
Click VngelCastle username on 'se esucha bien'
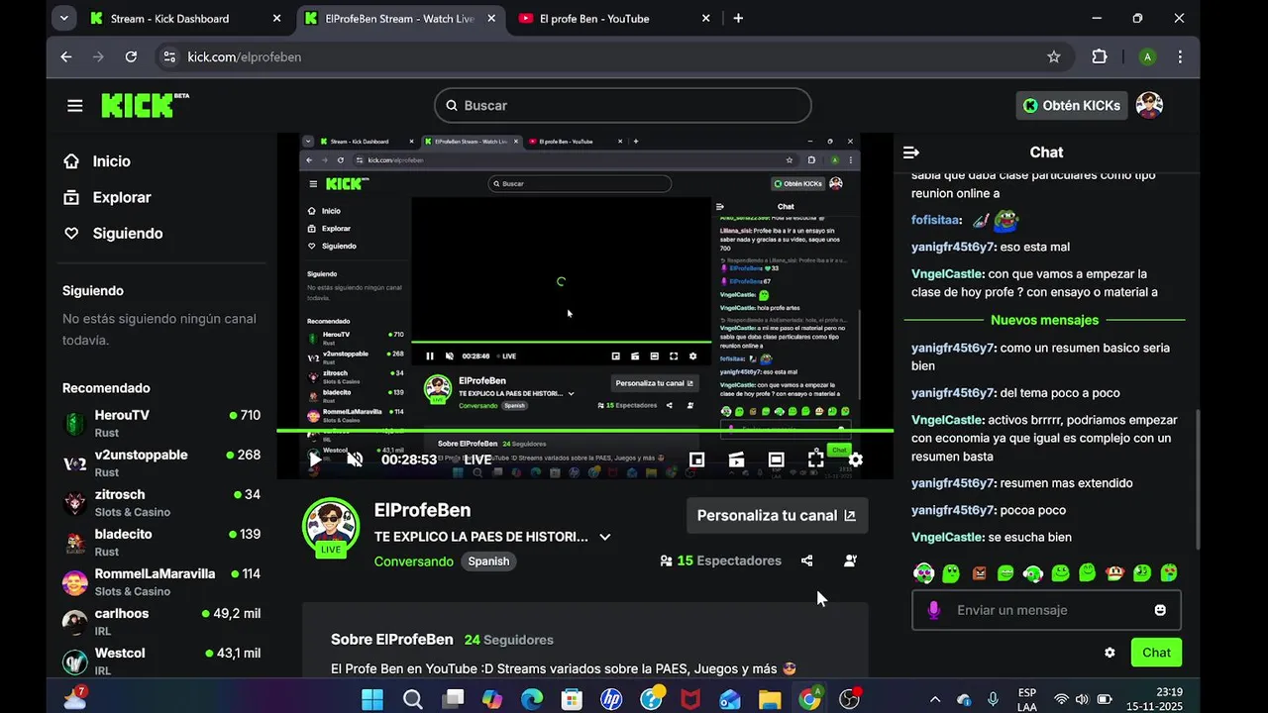948,537
